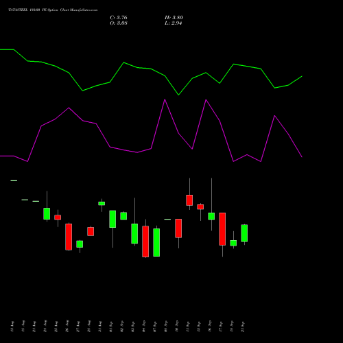Select the '11 Sep' date axis label
Image resolution: width=343 pixels, height=343 pixels.
coord(188,326)
